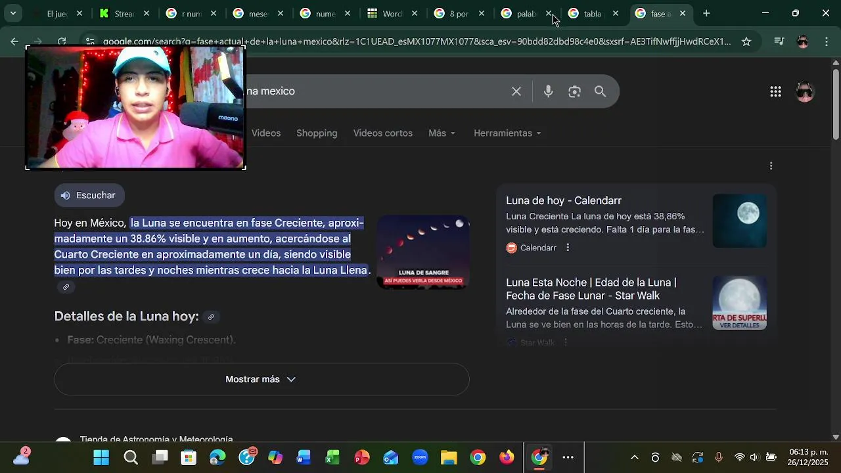Play audio with the Escuchar button
841x473 pixels.
pyautogui.click(x=89, y=195)
